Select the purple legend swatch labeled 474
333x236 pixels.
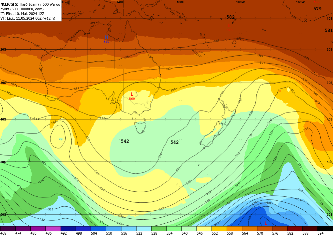click(23, 229)
